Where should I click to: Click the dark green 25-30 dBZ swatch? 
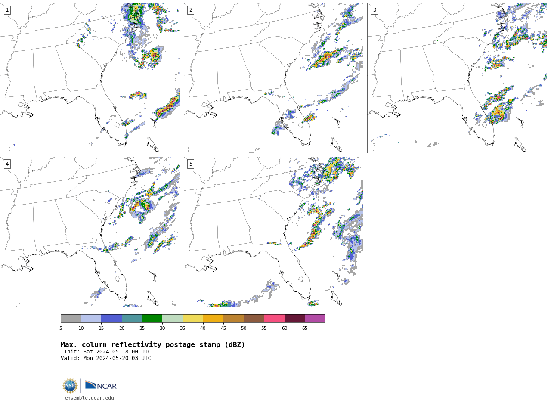point(152,319)
